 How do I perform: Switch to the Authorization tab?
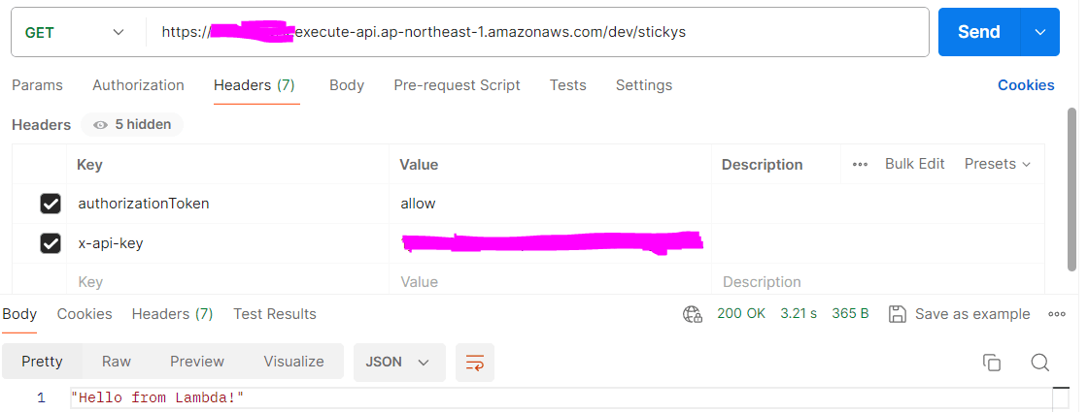[138, 85]
